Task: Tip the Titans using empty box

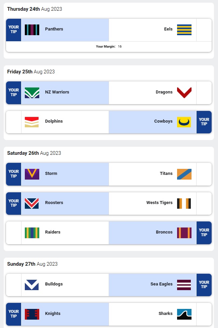Action: tap(204, 174)
